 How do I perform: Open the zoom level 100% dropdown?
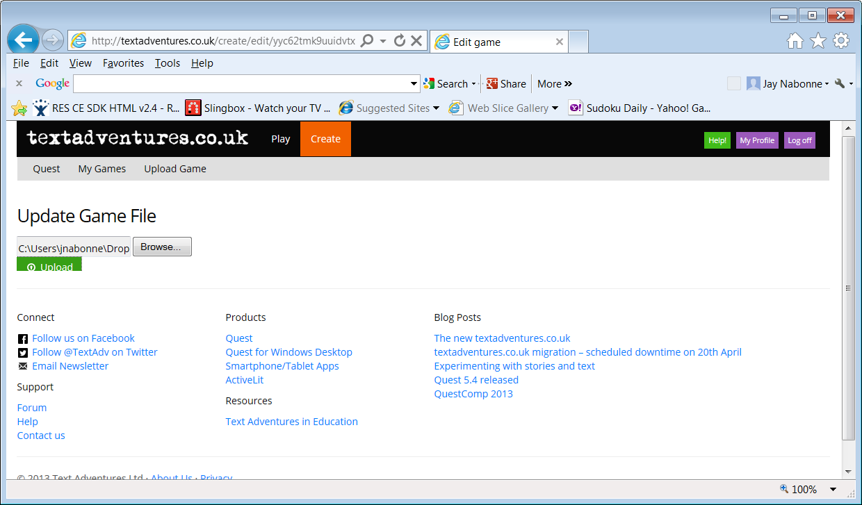coord(833,490)
